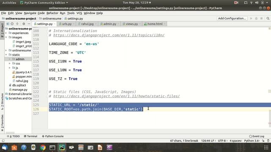Switch to the urls.py editor tab
271x152 pixels.
click(67, 24)
